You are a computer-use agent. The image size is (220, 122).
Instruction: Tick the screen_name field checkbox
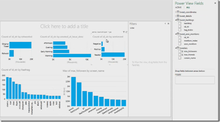click(x=180, y=58)
